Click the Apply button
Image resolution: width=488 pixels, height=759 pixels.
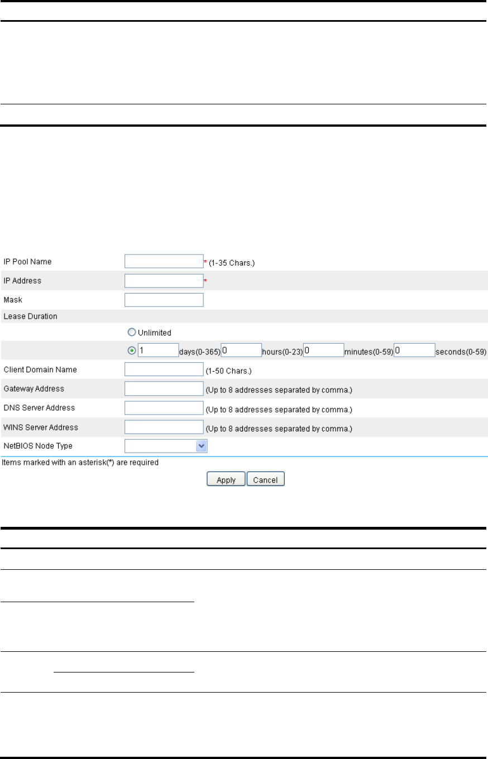coord(226,479)
